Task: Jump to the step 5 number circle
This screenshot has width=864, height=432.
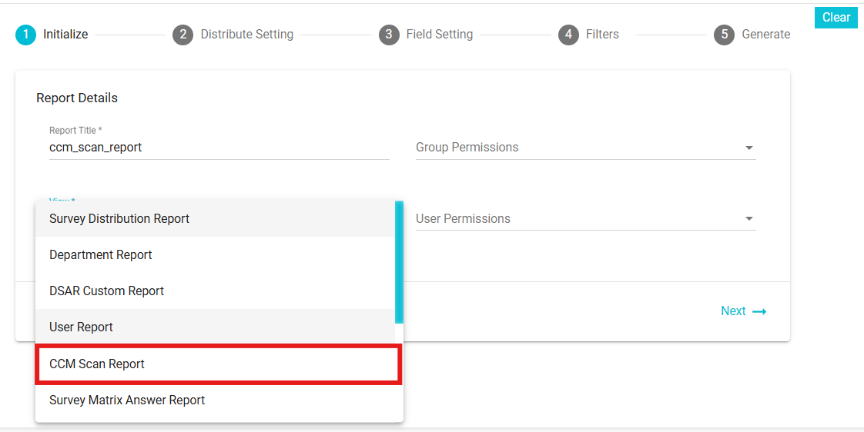Action: pos(724,35)
